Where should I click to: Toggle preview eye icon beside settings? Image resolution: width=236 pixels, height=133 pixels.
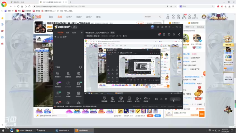pos(161,99)
